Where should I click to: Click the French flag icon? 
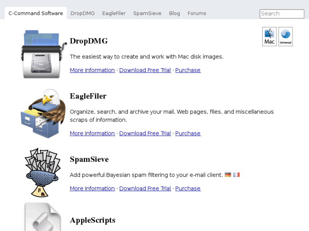click(236, 175)
